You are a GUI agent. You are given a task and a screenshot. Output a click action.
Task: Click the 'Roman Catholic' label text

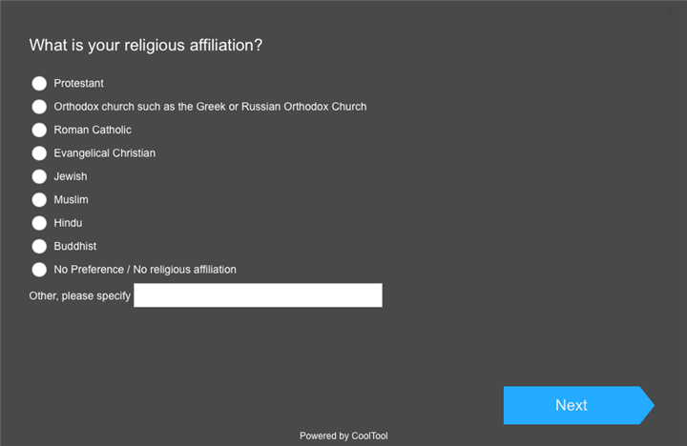coord(93,130)
